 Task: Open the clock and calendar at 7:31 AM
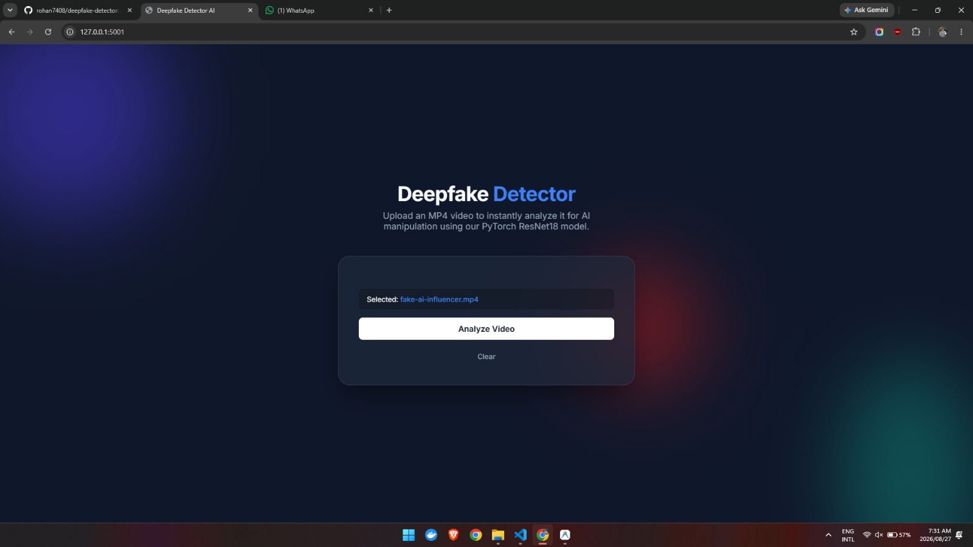[x=935, y=535]
